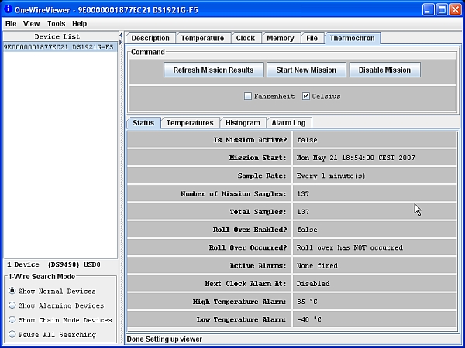Click the OneWireViewer title bar app icon
This screenshot has width=465, height=348.
(8, 9)
